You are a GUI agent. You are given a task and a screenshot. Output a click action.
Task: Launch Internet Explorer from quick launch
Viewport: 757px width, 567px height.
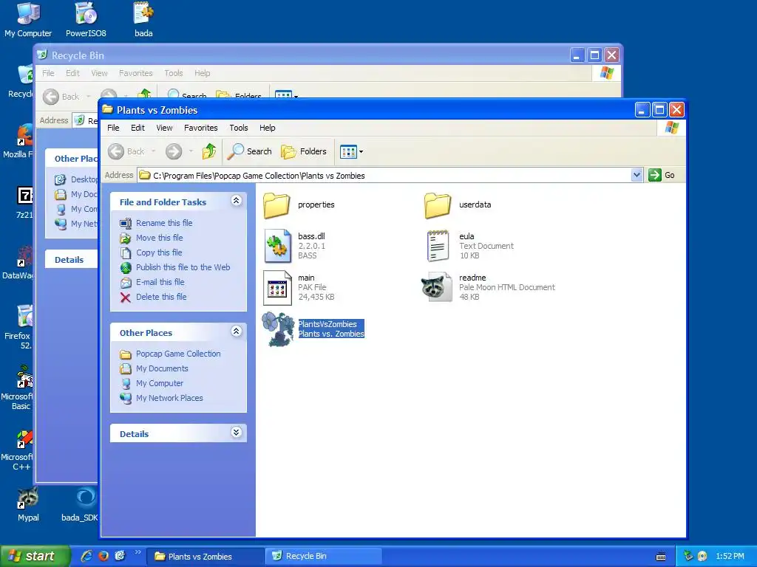[87, 556]
